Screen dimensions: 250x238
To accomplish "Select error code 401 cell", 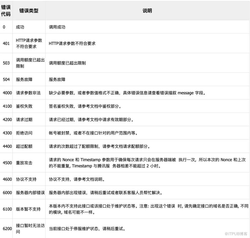I will tap(6, 44).
